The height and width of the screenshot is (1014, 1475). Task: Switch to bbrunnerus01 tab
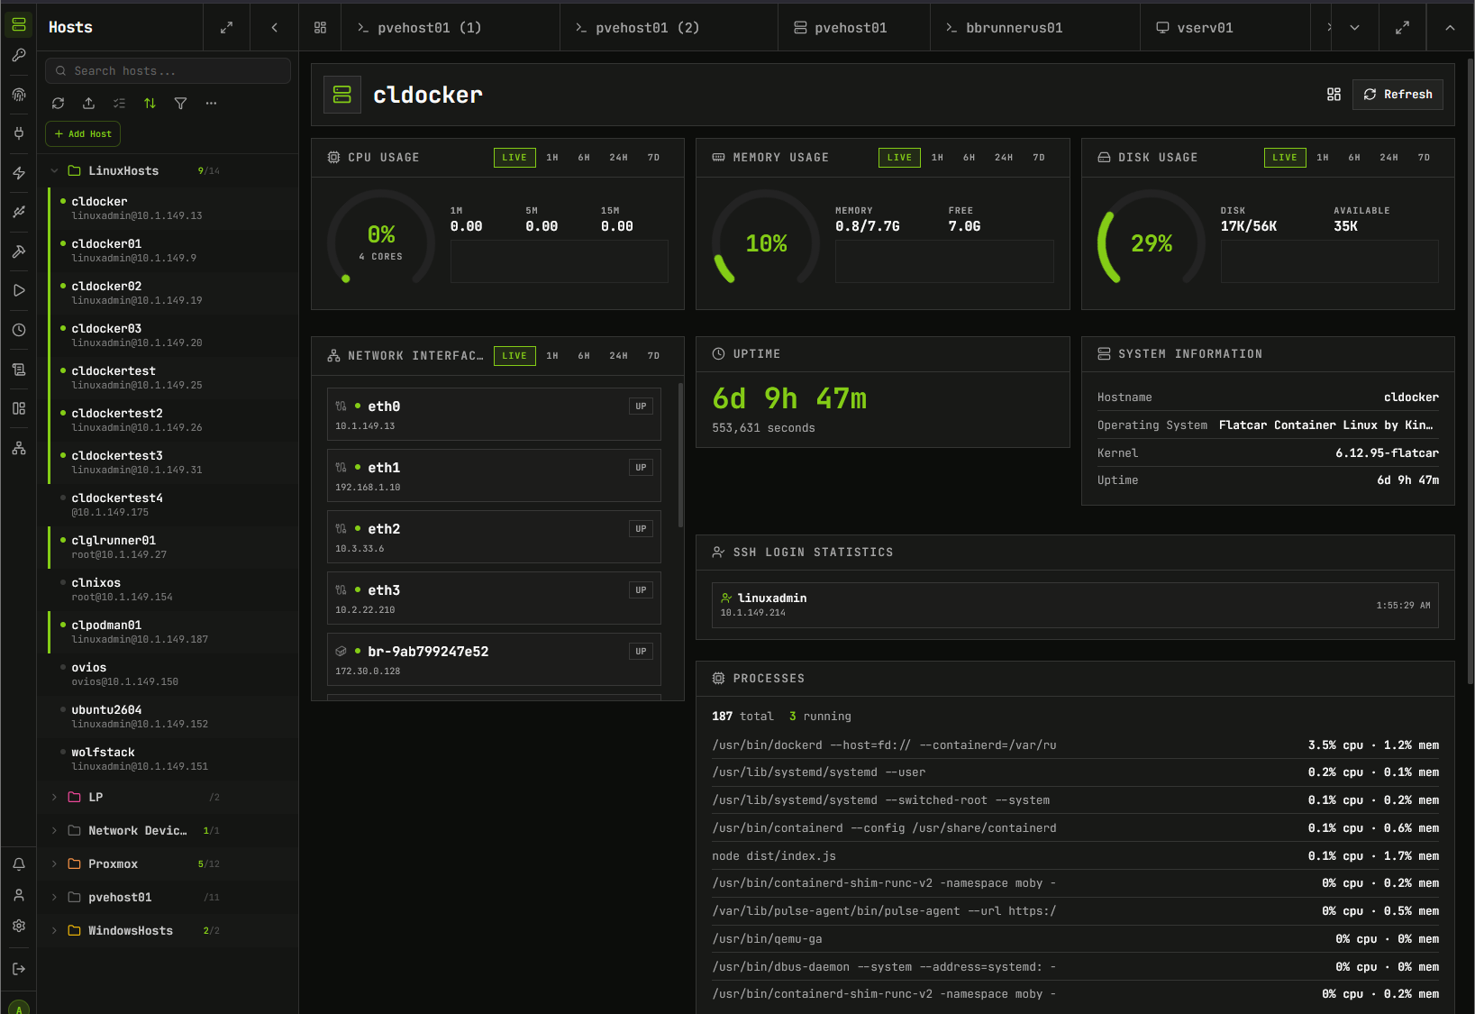tap(1035, 28)
